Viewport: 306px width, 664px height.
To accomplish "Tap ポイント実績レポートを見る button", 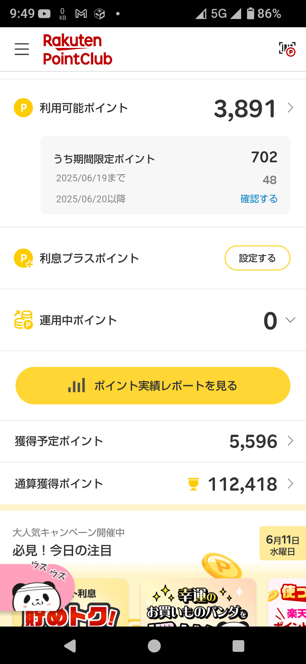I will click(x=153, y=386).
